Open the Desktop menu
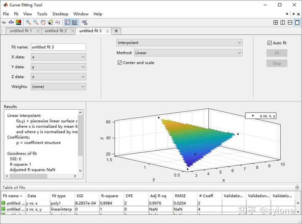Viewport: 302px width, 224px height. click(x=60, y=14)
